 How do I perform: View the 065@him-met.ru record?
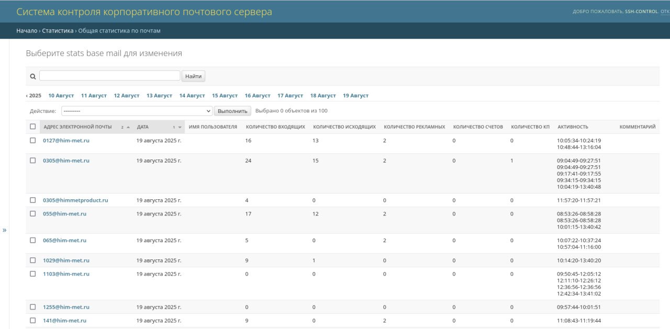pyautogui.click(x=64, y=241)
